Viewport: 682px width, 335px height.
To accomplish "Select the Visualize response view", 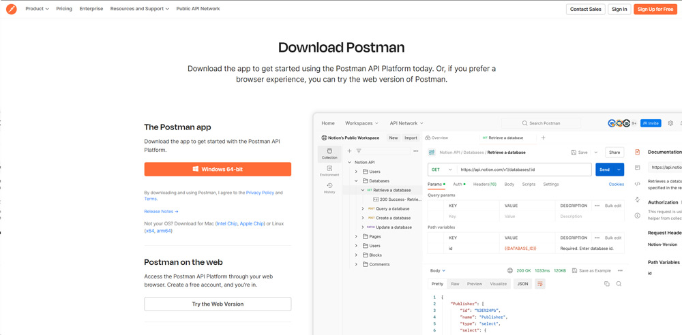I will coord(499,284).
